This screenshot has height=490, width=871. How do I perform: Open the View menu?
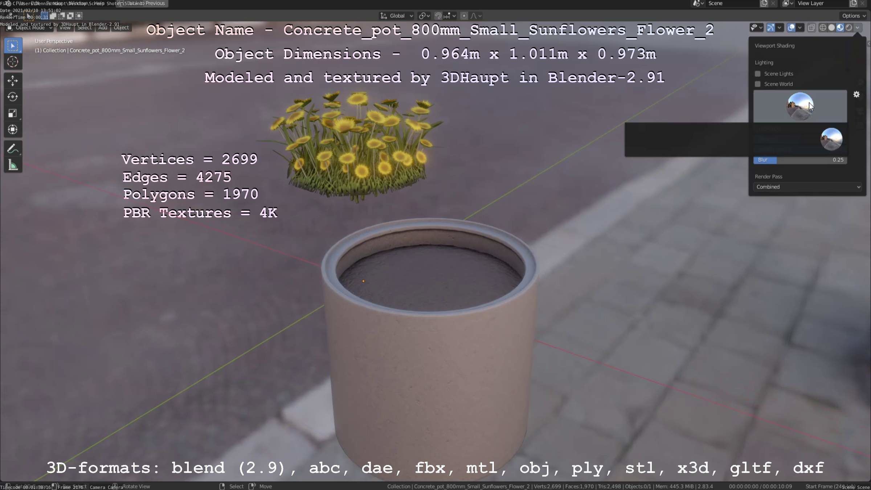pos(65,28)
